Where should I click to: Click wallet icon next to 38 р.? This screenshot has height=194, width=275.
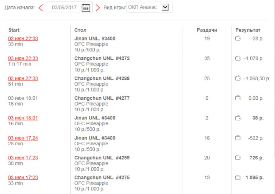click(238, 118)
